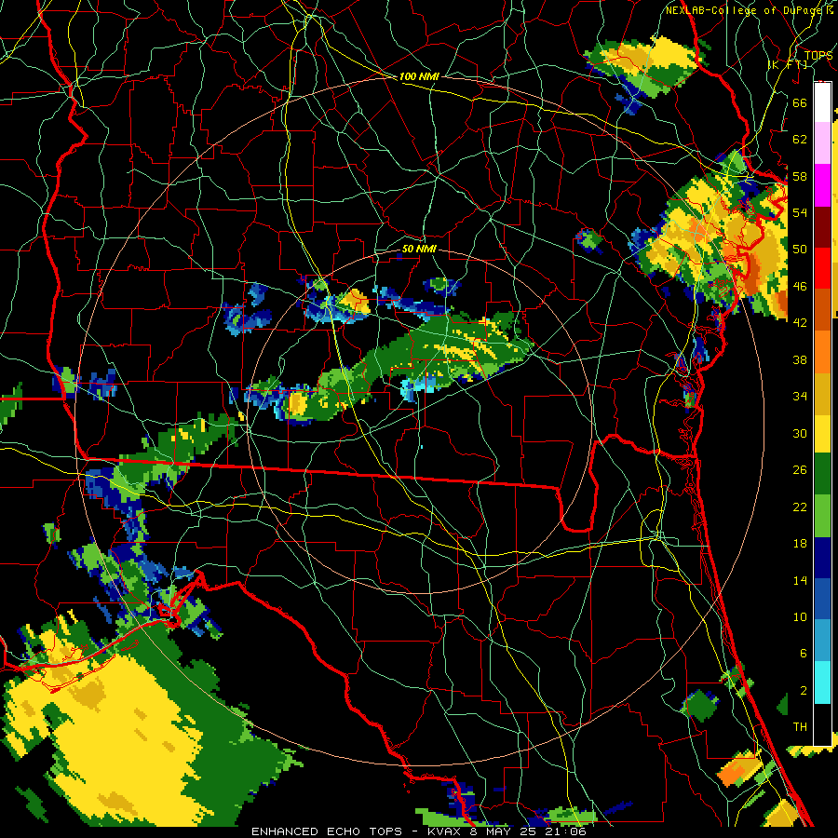
Task: Click the 'TOPS' legend heading
Action: tap(818, 56)
